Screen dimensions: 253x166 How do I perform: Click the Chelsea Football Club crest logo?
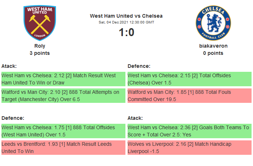pyautogui.click(x=213, y=23)
